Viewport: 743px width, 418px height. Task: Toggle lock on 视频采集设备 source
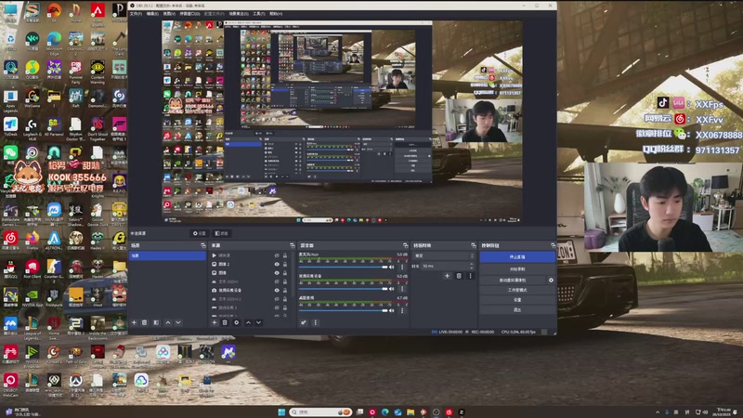pos(285,290)
